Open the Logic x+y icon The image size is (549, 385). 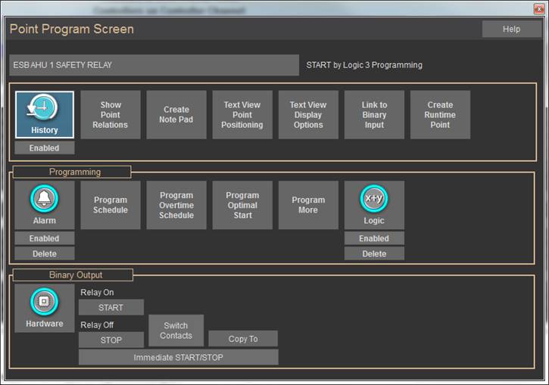(x=374, y=199)
